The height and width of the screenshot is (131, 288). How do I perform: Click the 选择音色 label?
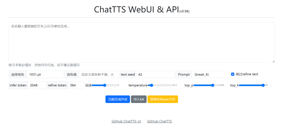coord(18,75)
